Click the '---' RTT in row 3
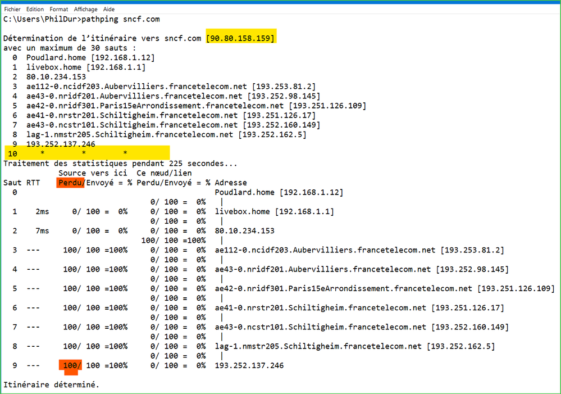 tap(33, 251)
